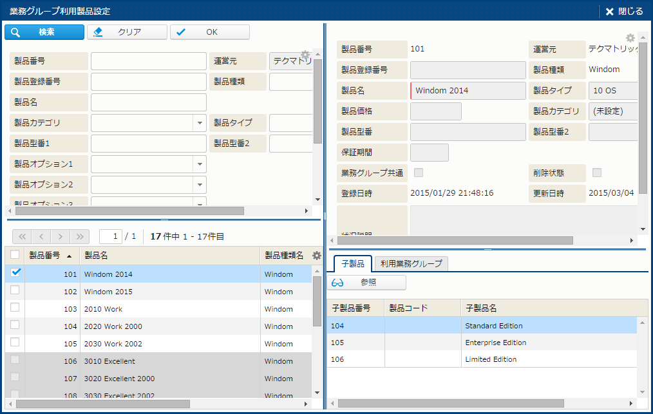Screen dimensions: 653x414
Task: Uncheck the Windom 2014 row checkbox
Action: (x=16, y=273)
